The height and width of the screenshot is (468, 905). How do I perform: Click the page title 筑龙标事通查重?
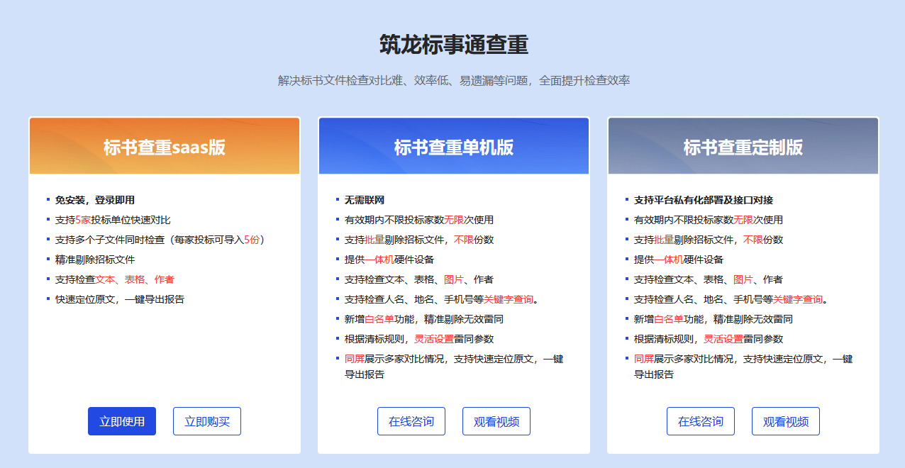pos(454,45)
